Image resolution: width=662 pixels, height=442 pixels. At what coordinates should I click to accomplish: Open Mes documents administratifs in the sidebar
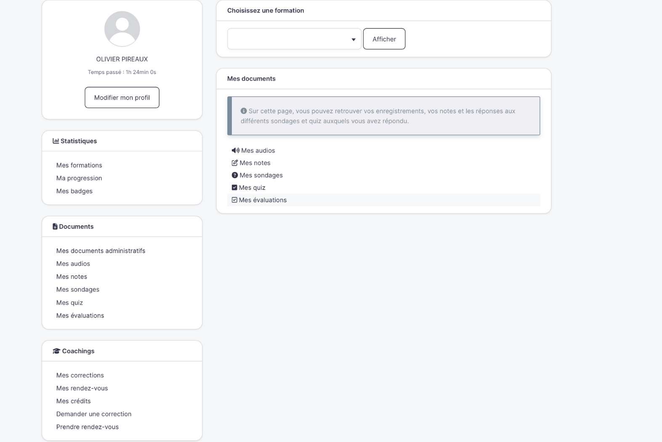[x=101, y=251]
